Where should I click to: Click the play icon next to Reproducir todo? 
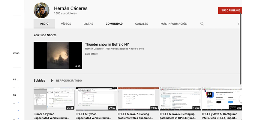52,81
